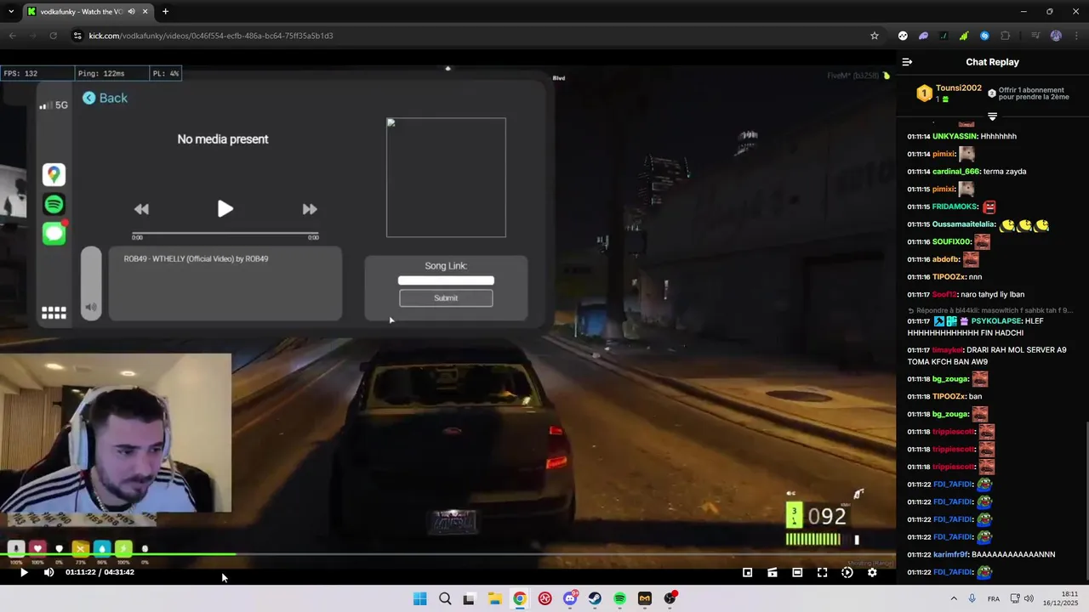The image size is (1089, 612).
Task: Select ROB49 - WTHELLY queue entry
Action: coord(196,258)
